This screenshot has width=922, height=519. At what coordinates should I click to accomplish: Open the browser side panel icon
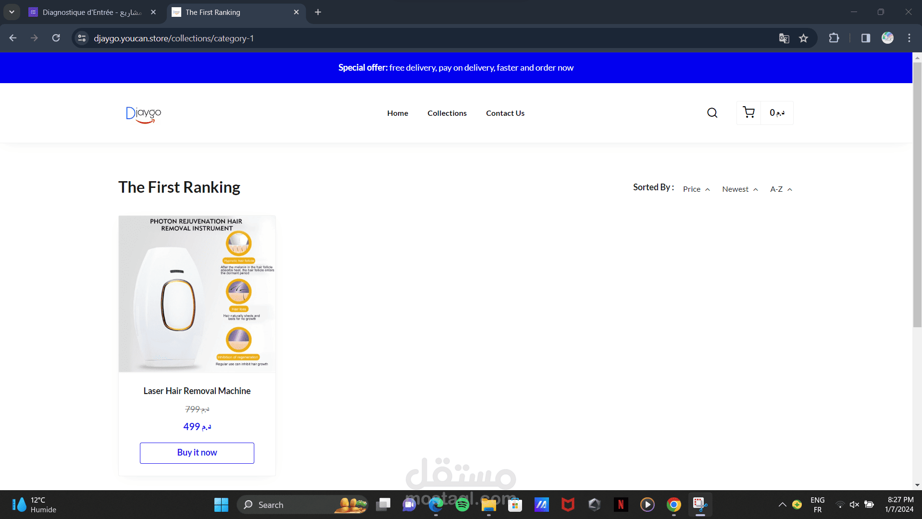866,38
